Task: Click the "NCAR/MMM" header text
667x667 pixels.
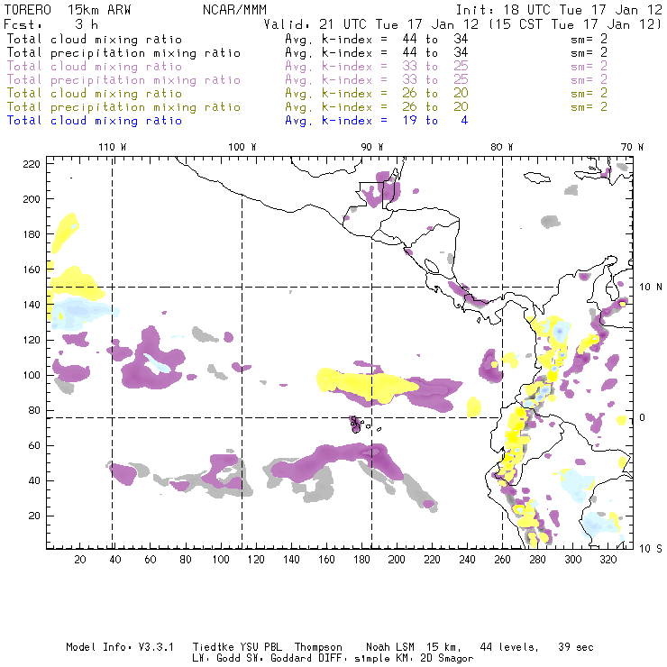Action: pyautogui.click(x=234, y=10)
